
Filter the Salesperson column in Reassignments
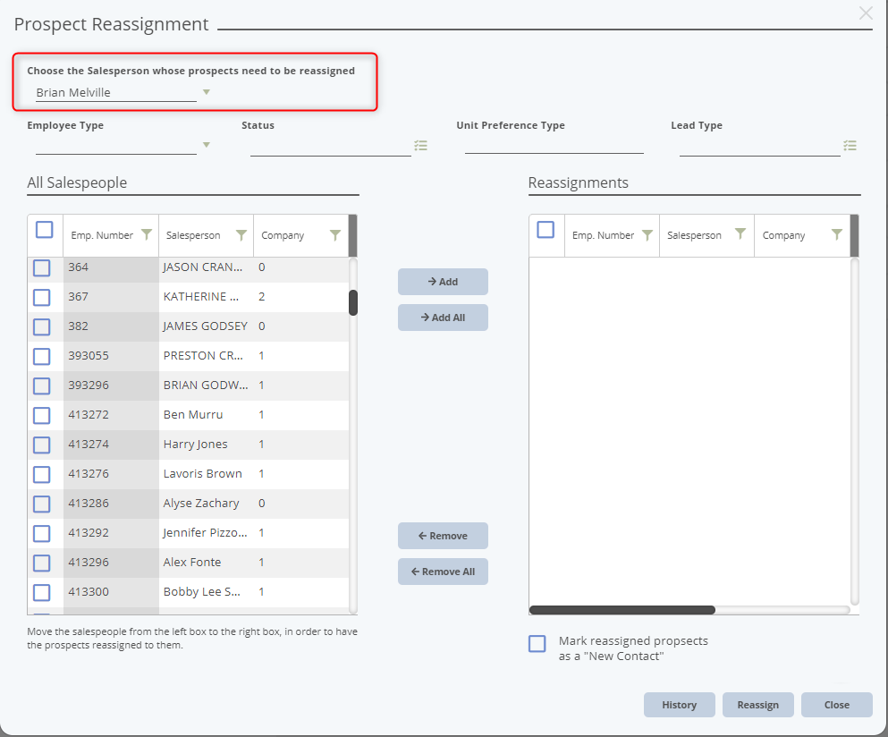tap(740, 235)
